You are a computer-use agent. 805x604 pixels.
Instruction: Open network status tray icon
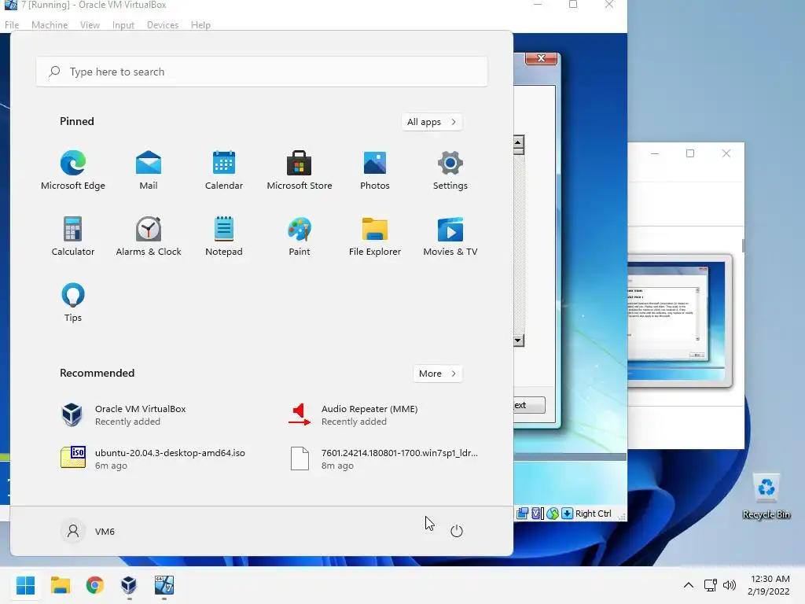coord(711,585)
